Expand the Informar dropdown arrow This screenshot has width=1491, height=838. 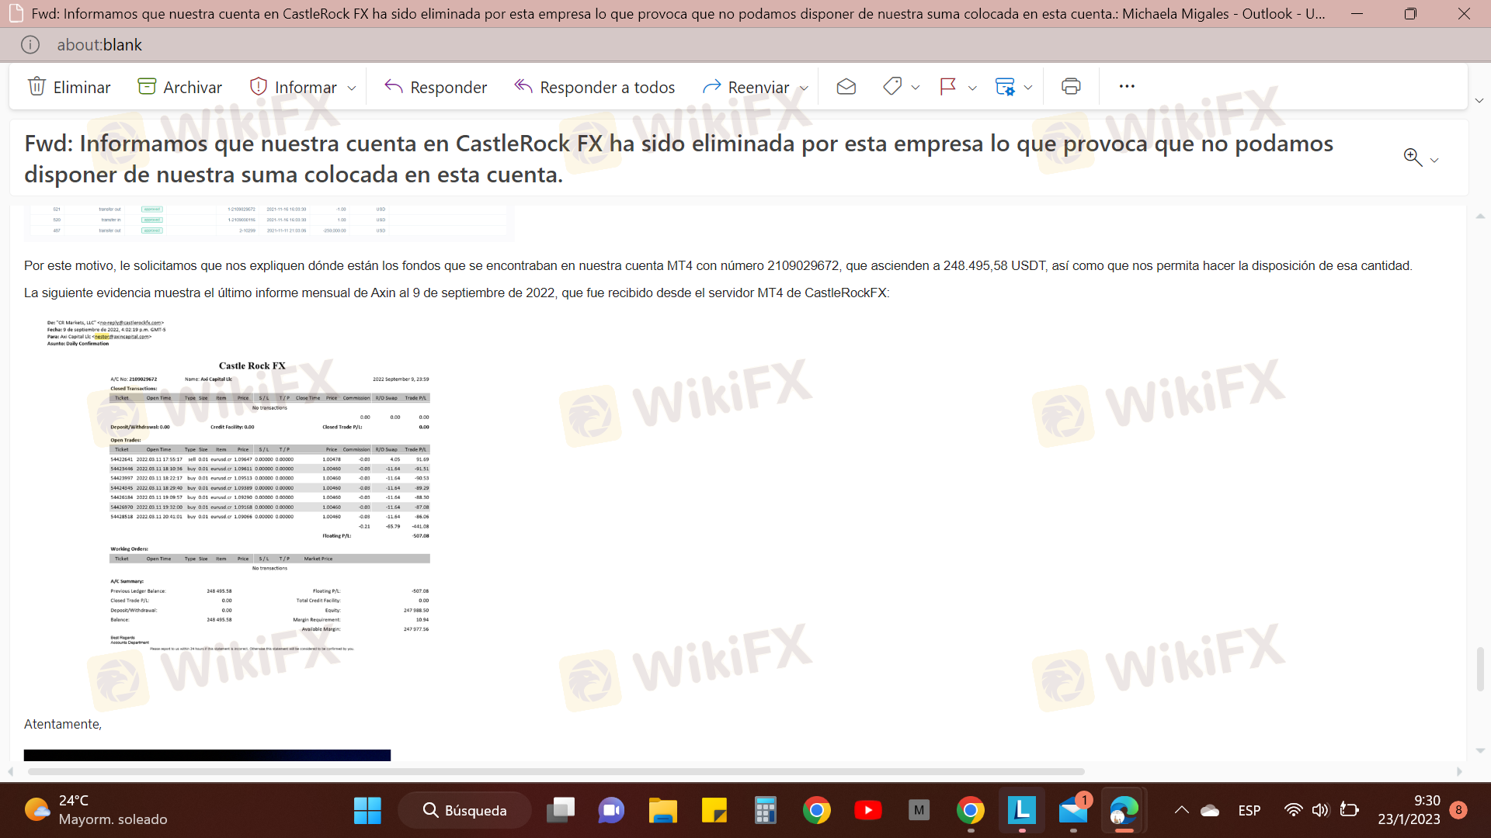click(x=352, y=88)
